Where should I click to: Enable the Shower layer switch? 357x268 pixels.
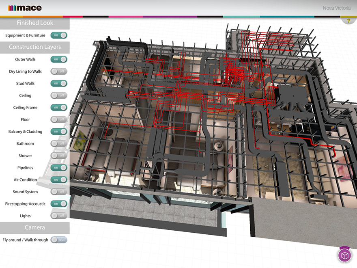click(x=59, y=156)
